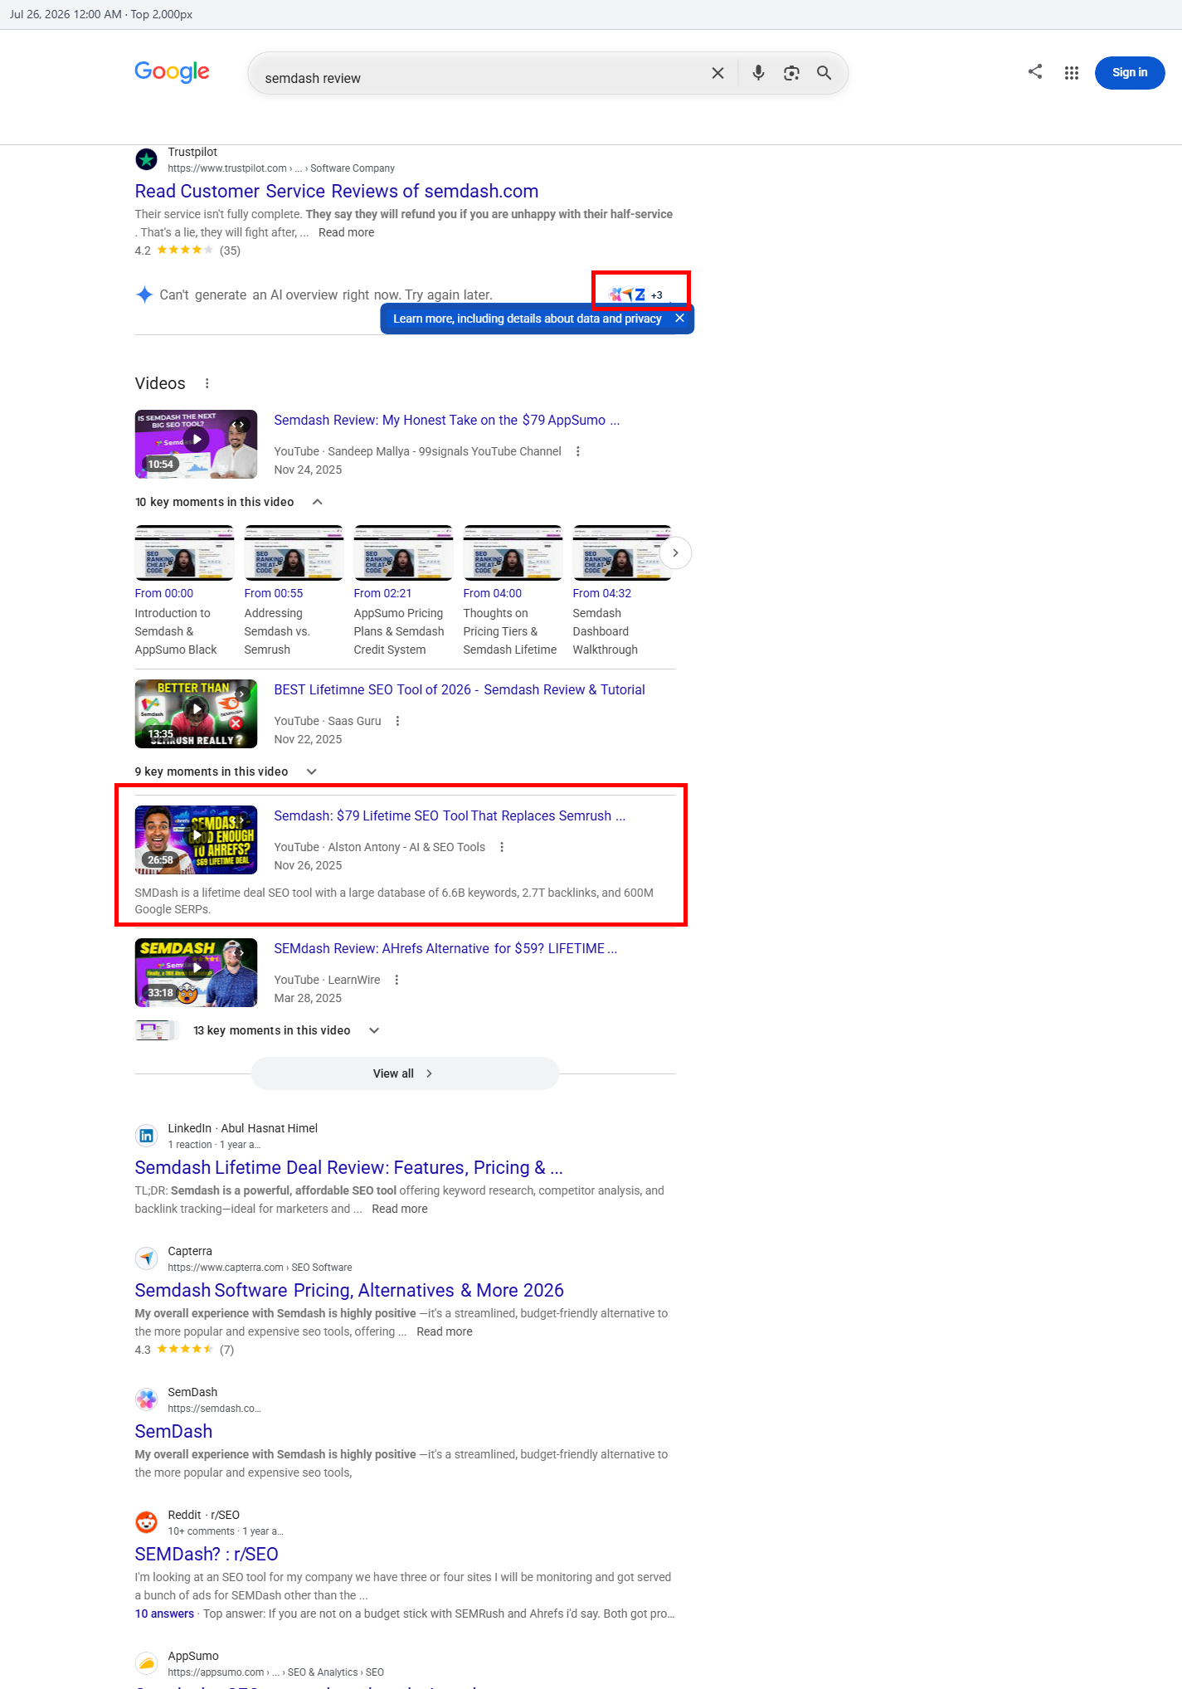Click Capterra 4.3 star rating

pyautogui.click(x=184, y=1350)
